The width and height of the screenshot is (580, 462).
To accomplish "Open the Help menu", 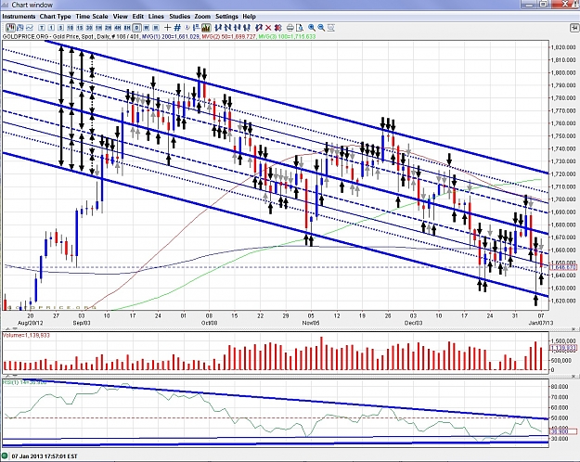I will [x=250, y=17].
